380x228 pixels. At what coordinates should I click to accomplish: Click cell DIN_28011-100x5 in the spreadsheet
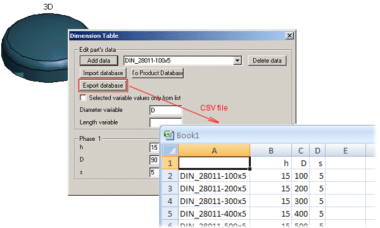pyautogui.click(x=214, y=176)
